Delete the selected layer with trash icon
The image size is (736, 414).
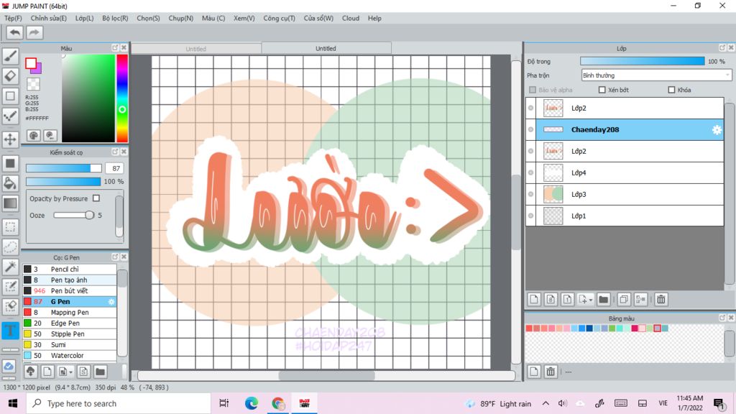tap(661, 300)
